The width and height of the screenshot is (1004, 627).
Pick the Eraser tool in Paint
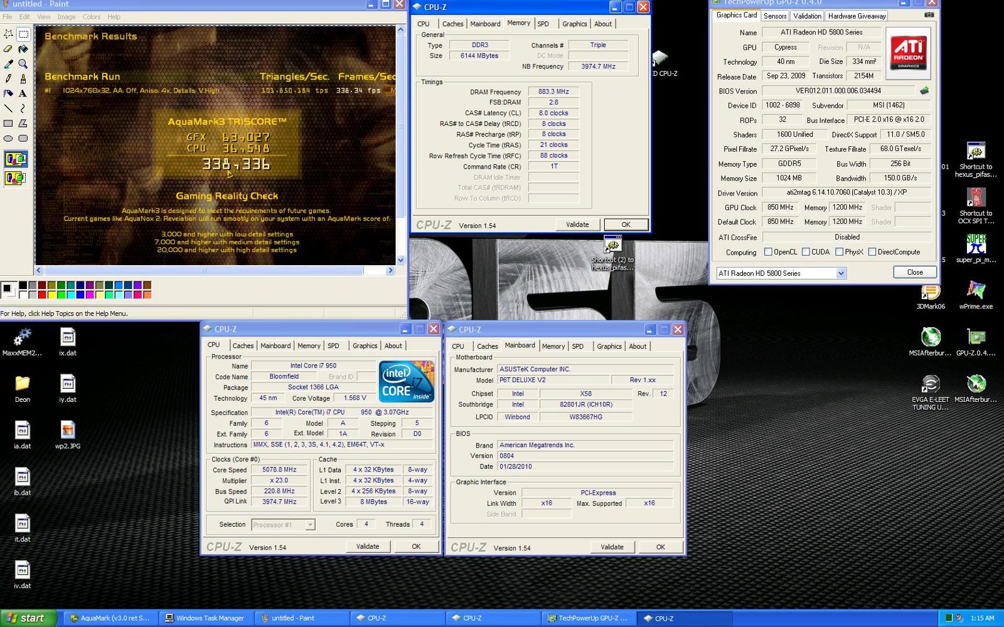[8, 49]
